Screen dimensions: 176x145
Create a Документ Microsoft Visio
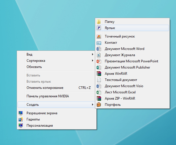click(x=132, y=86)
